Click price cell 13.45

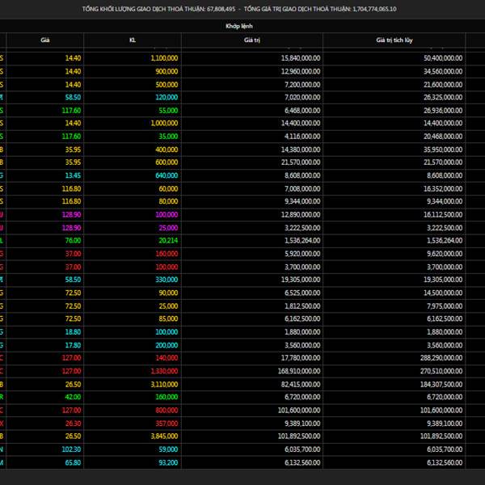(x=73, y=175)
